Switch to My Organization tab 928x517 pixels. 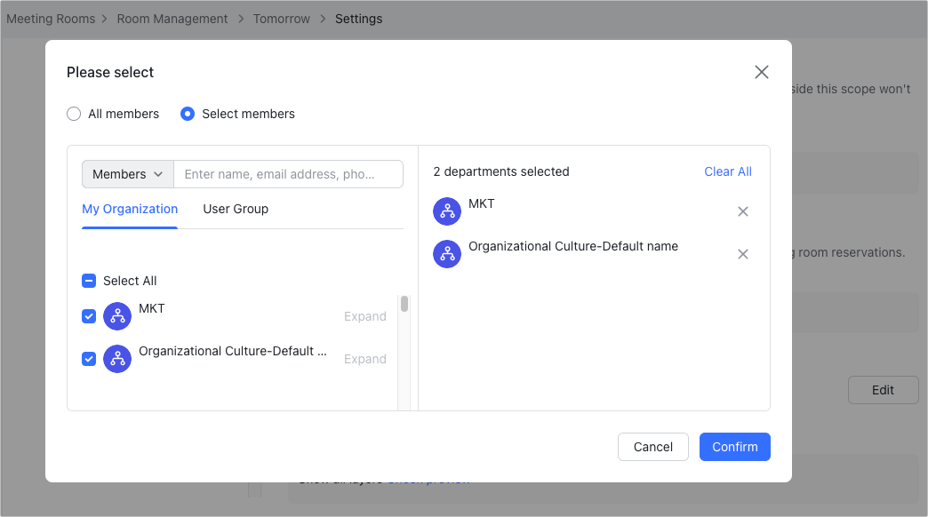[130, 209]
